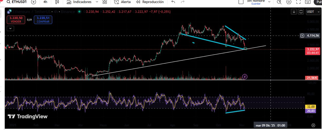Open the indicator templates grid icon
Screen dimensions: 322x130
(105, 2)
